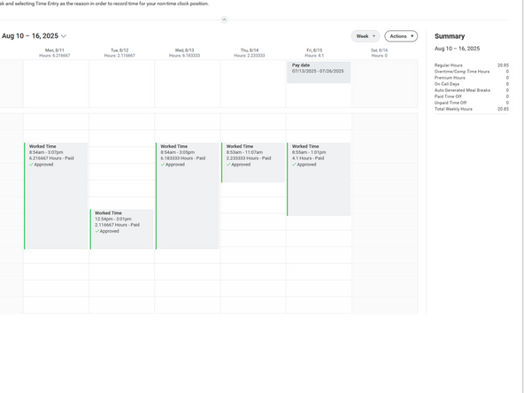Open Friday 8/15 Worked Time 8:55am entry

coord(319,180)
